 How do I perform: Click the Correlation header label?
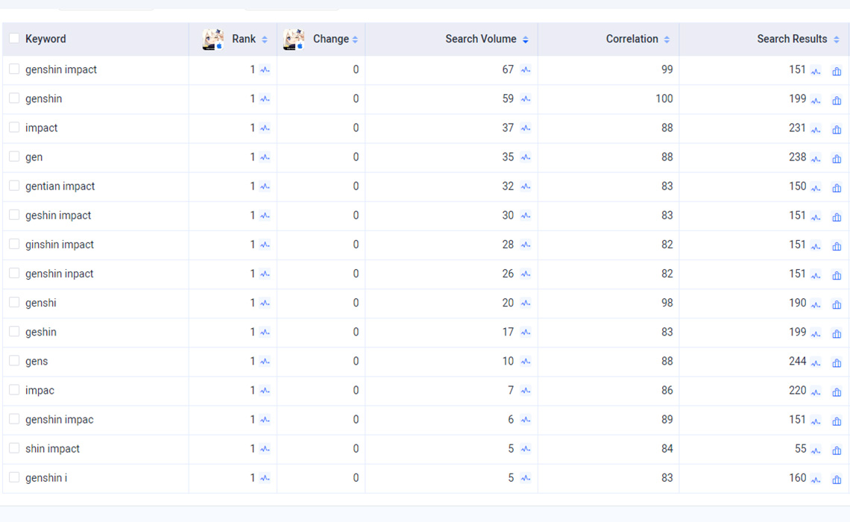click(x=632, y=39)
